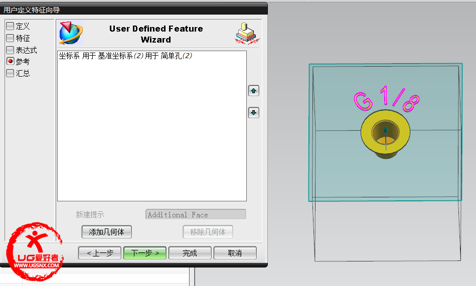Click the 移除几何体 button
Viewport: 476px width, 286px height.
[208, 232]
